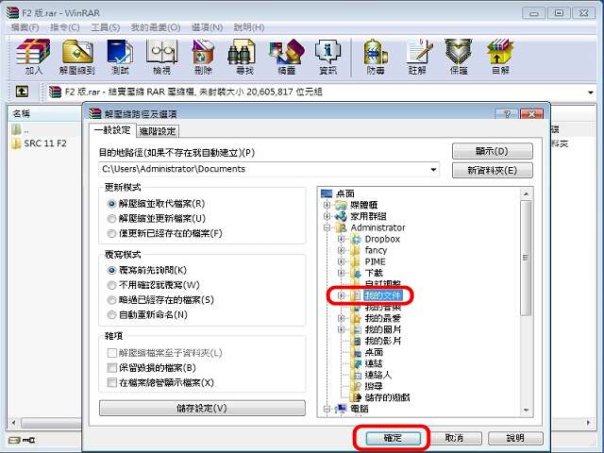The height and width of the screenshot is (453, 604).
Task: Click the 名稱 column header
Action: pyautogui.click(x=44, y=113)
